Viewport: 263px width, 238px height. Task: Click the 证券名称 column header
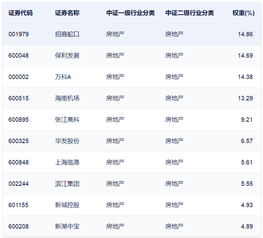coord(67,13)
